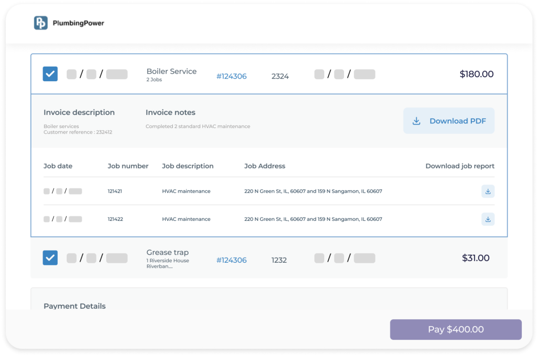Screen dimensions: 538x356
Task: Open invoice link #124306 for Grease trap
Action: pos(231,260)
